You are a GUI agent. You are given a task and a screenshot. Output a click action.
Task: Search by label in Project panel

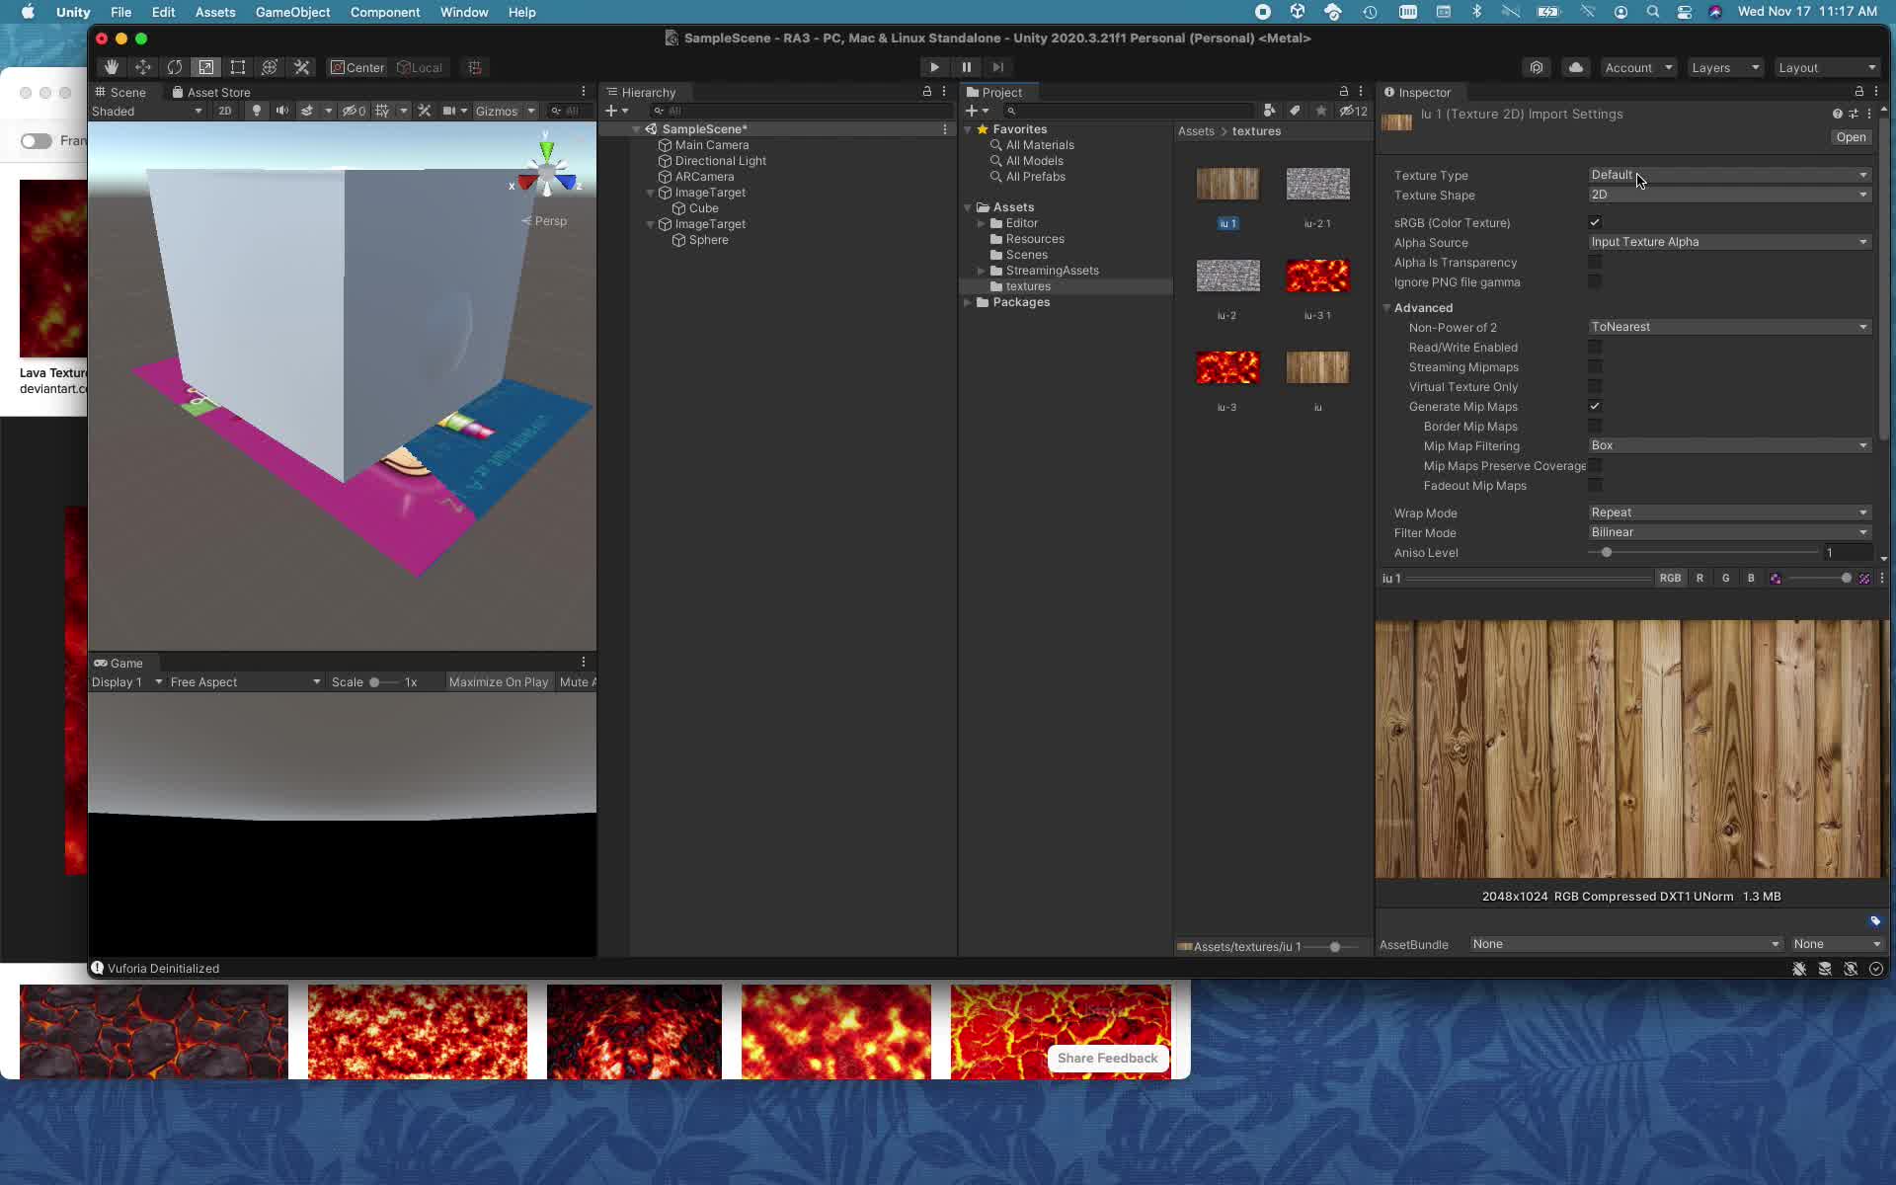click(x=1295, y=111)
